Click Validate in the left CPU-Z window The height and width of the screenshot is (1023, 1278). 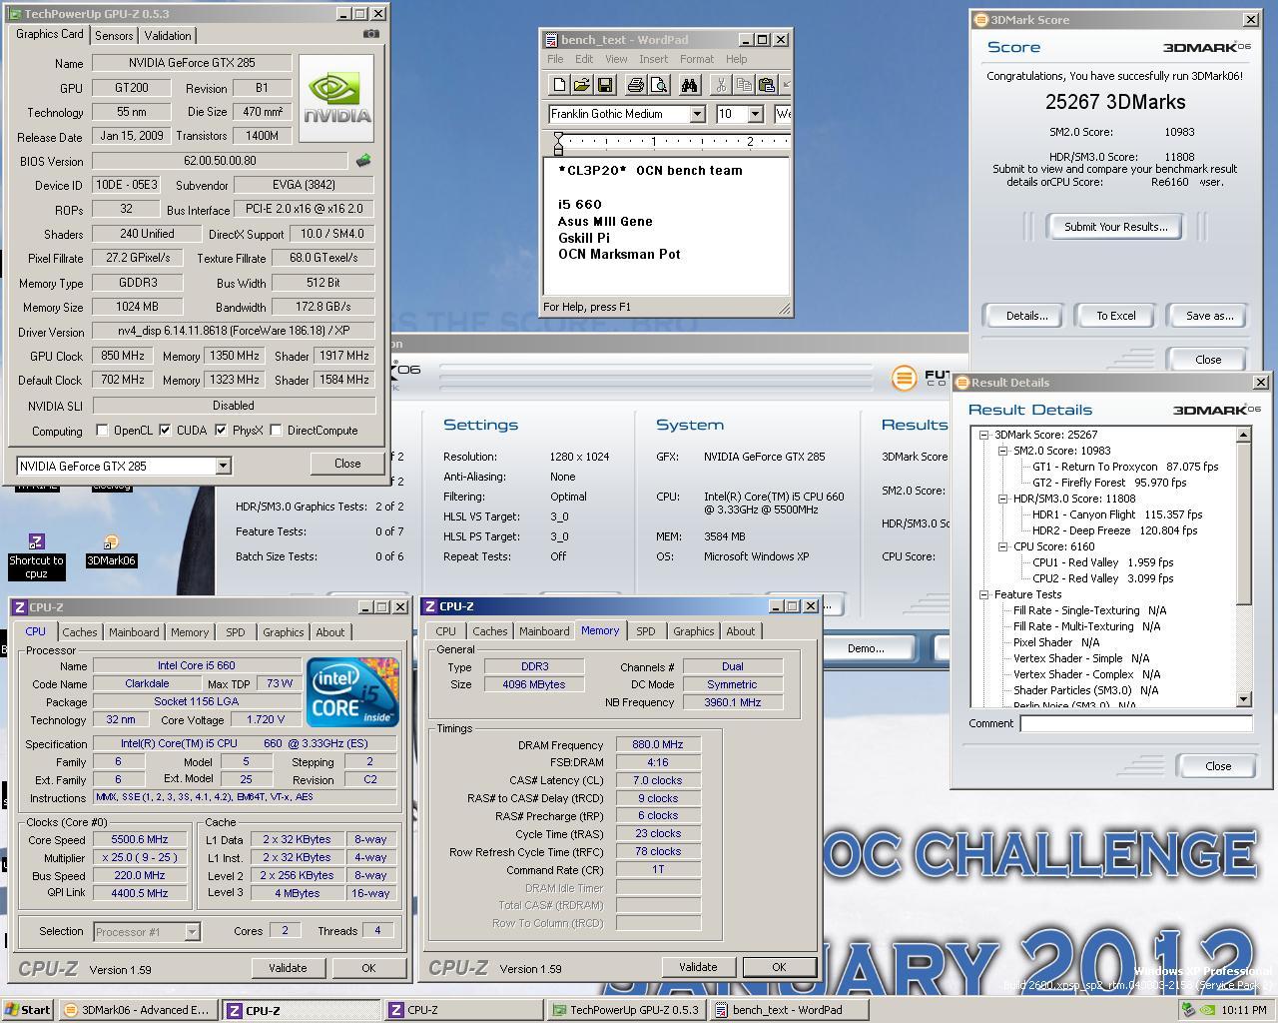288,968
